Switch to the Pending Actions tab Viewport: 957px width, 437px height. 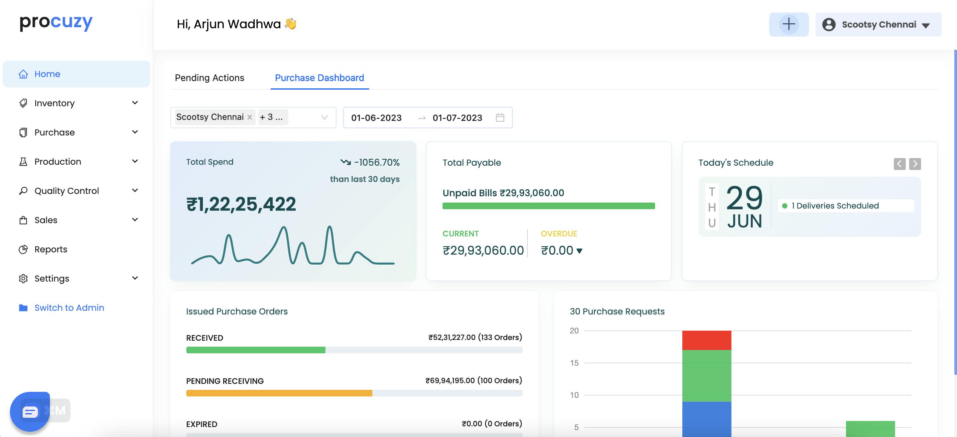point(209,78)
